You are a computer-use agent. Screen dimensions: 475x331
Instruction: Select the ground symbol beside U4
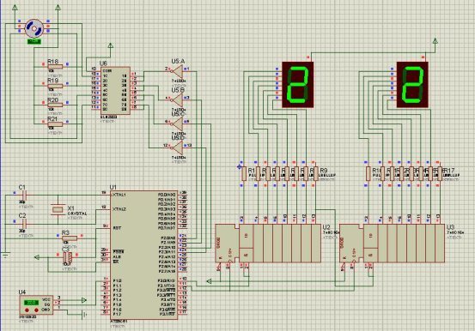point(84,316)
